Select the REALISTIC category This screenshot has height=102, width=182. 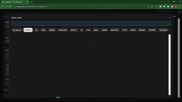115,30
